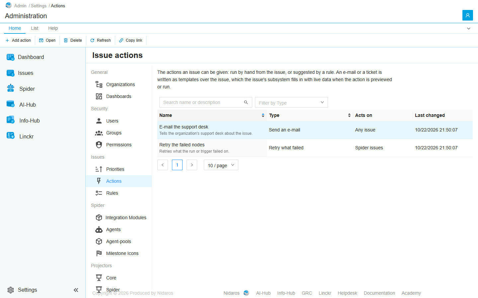478x298 pixels.
Task: Open the user profile icon button
Action: click(x=468, y=15)
